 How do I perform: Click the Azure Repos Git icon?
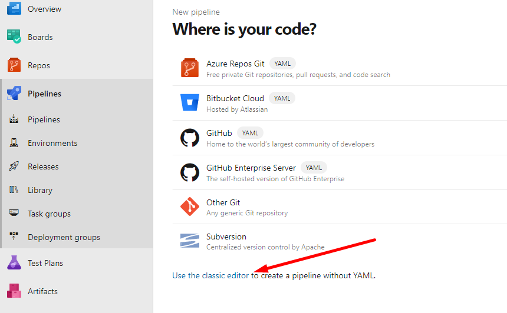pos(190,68)
